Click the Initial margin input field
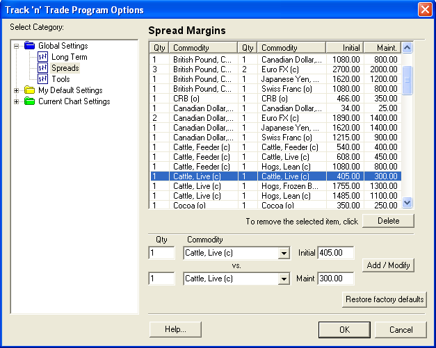 [x=336, y=253]
